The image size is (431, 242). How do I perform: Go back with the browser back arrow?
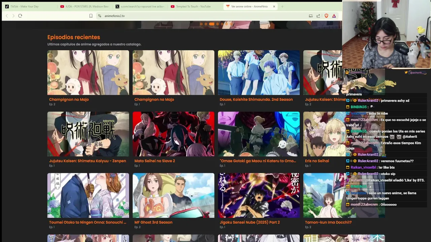click(7, 16)
